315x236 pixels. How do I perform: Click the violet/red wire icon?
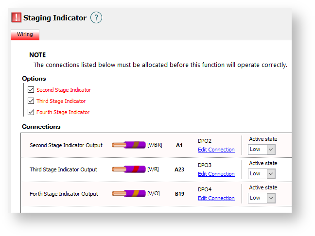[129, 169]
